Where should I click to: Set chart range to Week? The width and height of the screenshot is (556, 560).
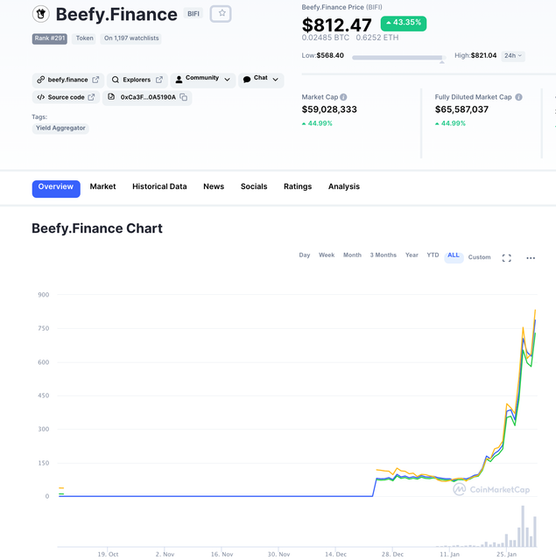pos(327,255)
